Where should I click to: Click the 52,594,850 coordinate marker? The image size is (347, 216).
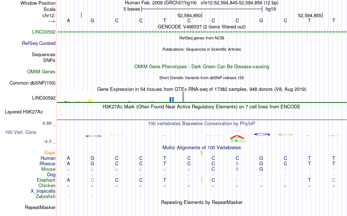pyautogui.click(x=189, y=15)
